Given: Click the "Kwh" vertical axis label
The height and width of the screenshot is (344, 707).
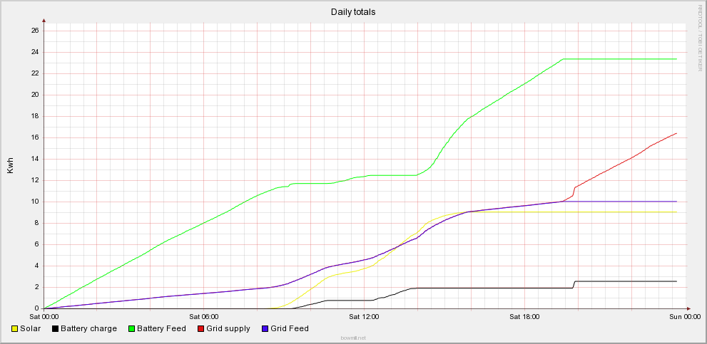Looking at the screenshot, I should 10,166.
